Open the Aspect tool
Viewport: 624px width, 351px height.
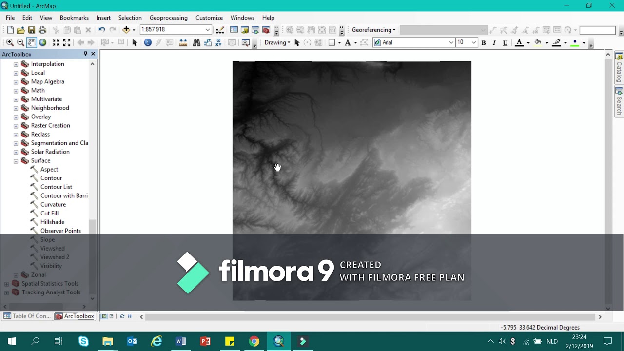point(49,170)
